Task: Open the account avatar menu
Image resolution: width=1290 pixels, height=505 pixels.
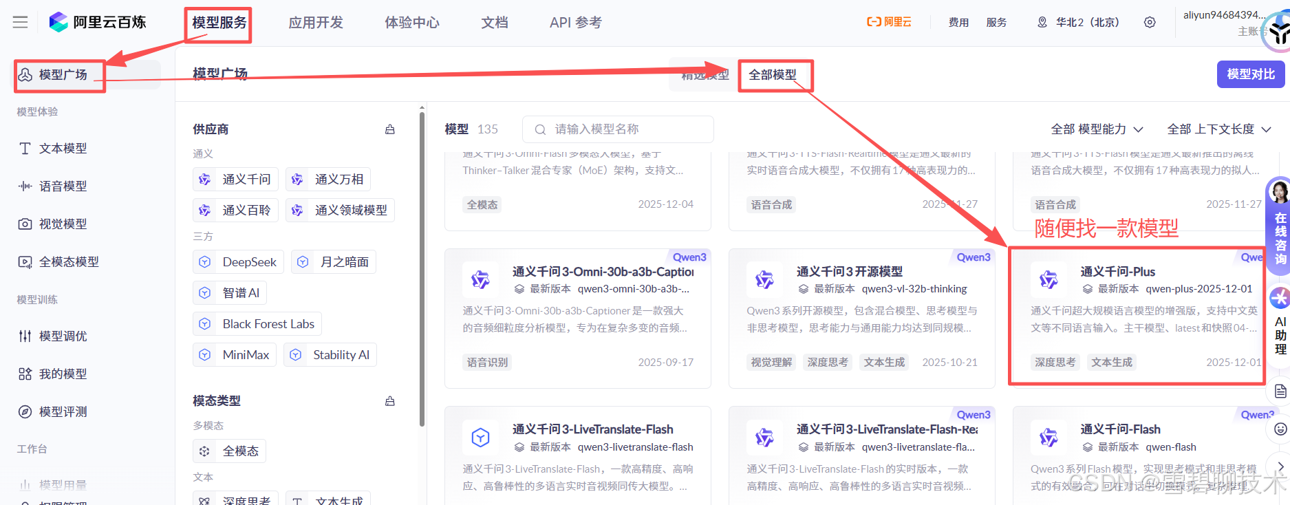Action: pyautogui.click(x=1277, y=32)
